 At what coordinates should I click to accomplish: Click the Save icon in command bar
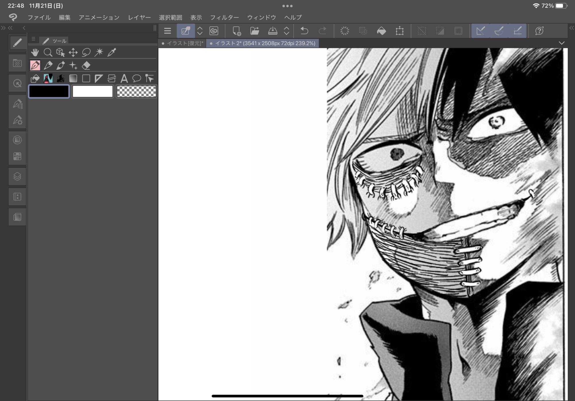[273, 31]
